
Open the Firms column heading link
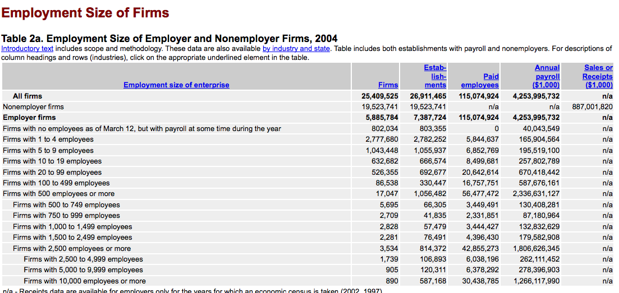tap(388, 85)
